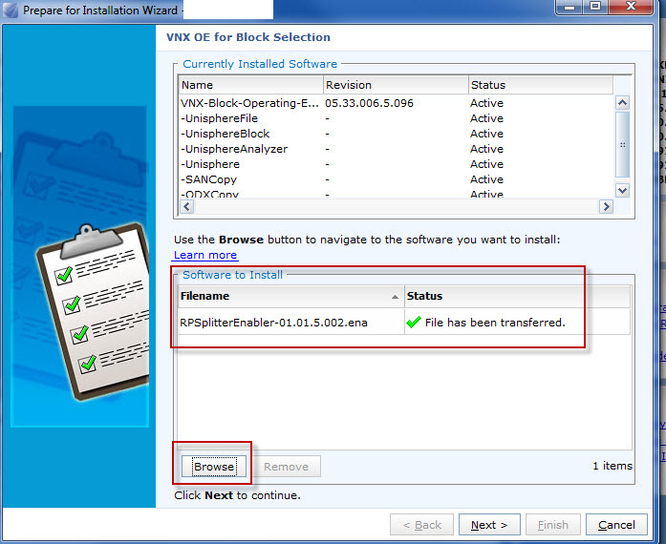Image resolution: width=666 pixels, height=544 pixels.
Task: Click wizard icon in title bar
Action: (x=11, y=10)
